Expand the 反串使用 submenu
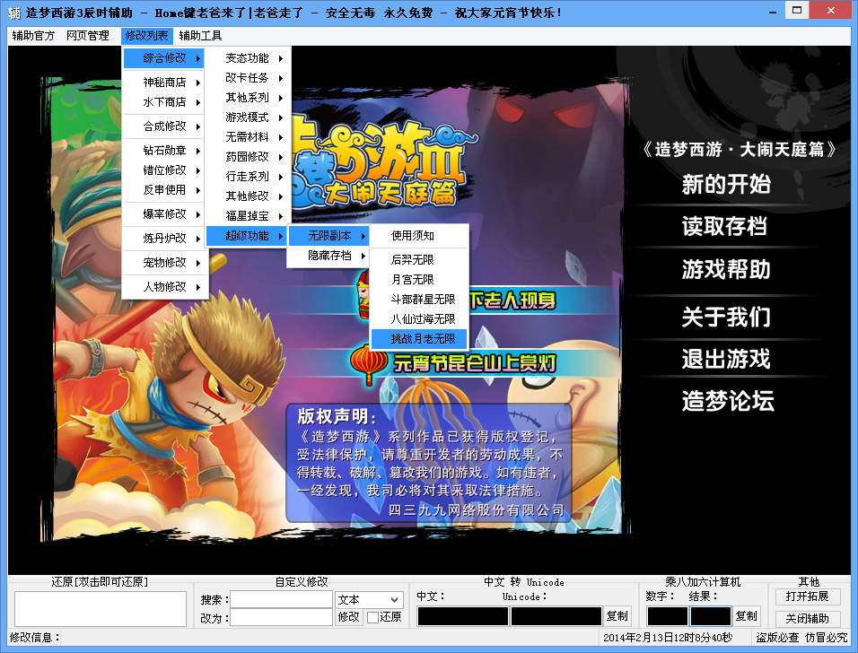The height and width of the screenshot is (653, 858). (x=164, y=190)
